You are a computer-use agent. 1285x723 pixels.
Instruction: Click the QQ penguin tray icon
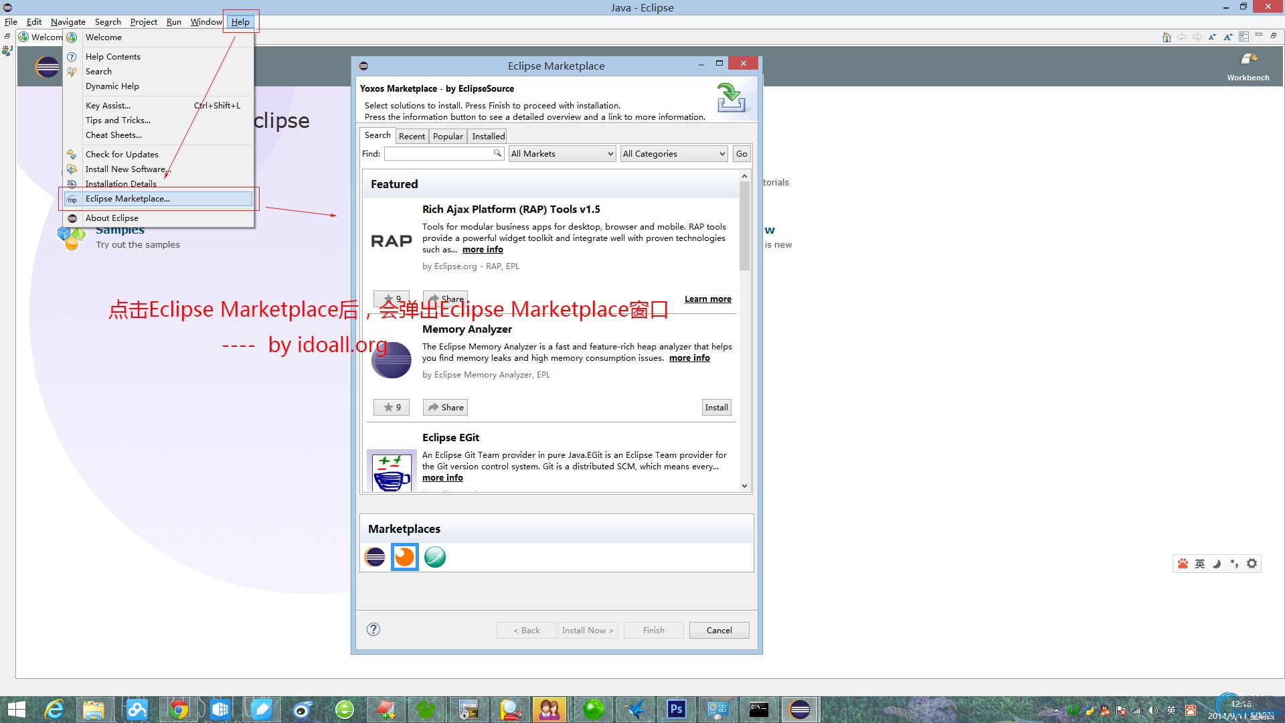click(1105, 710)
